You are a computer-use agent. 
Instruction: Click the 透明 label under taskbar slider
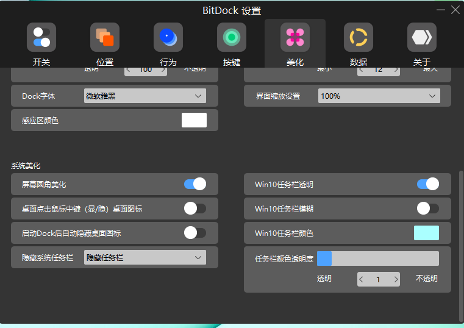324,278
